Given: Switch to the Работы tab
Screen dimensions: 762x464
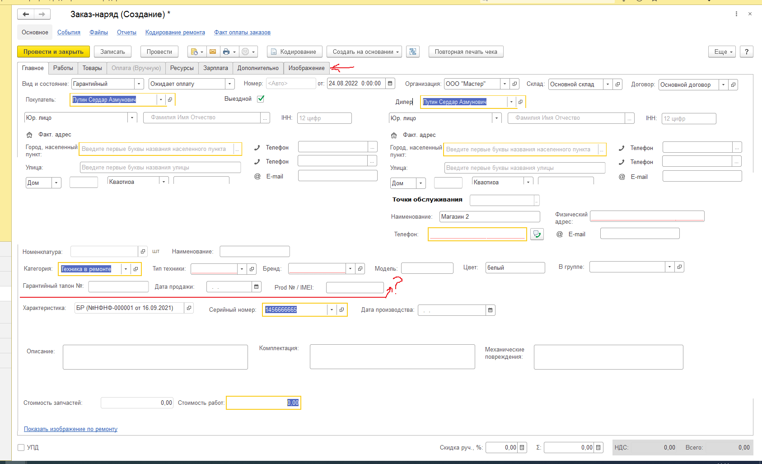Looking at the screenshot, I should pyautogui.click(x=63, y=68).
